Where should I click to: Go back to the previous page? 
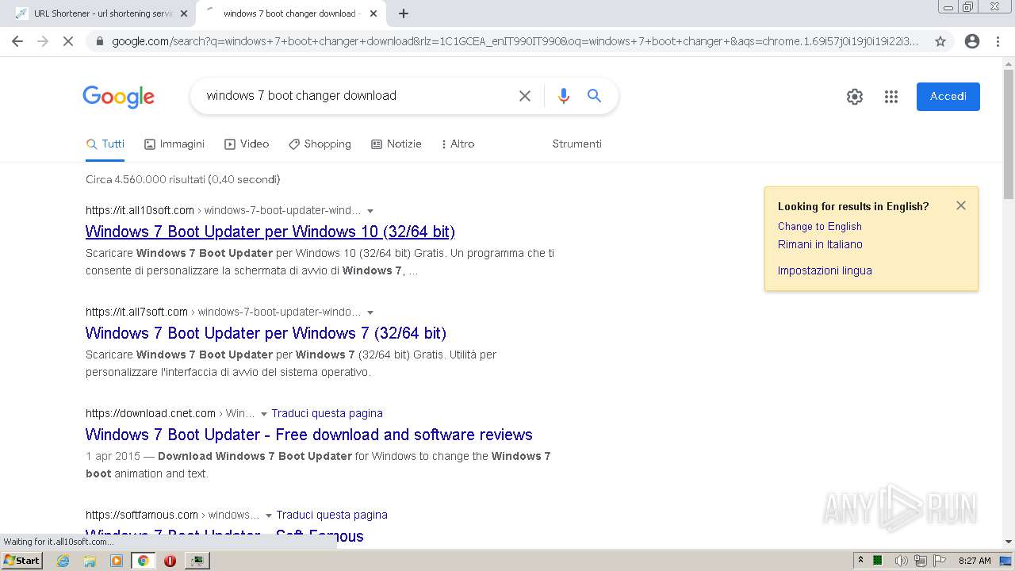(x=17, y=41)
